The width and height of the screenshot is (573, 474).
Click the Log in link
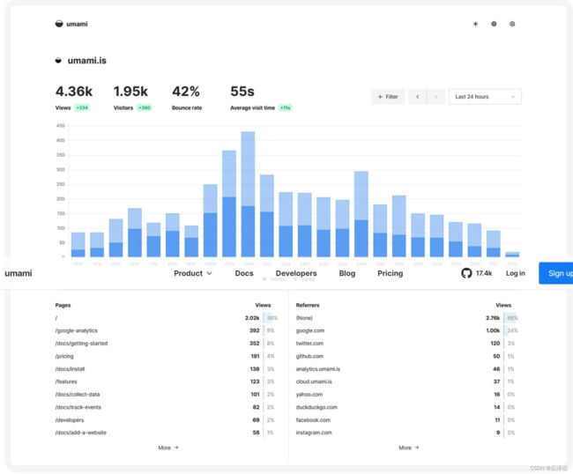[x=516, y=273]
